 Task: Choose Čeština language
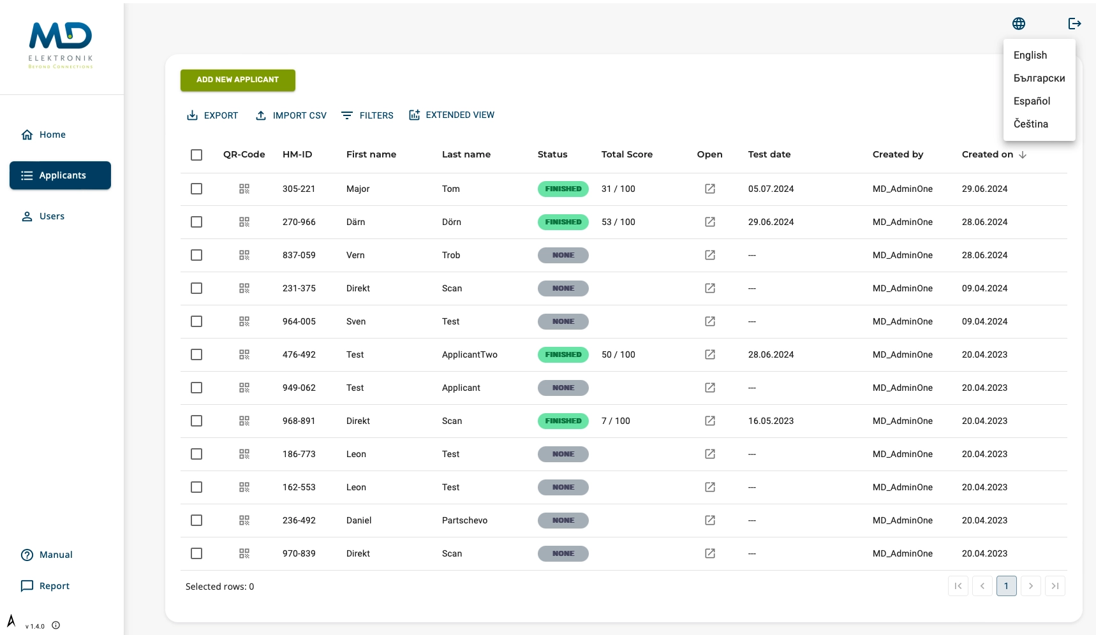click(x=1039, y=124)
